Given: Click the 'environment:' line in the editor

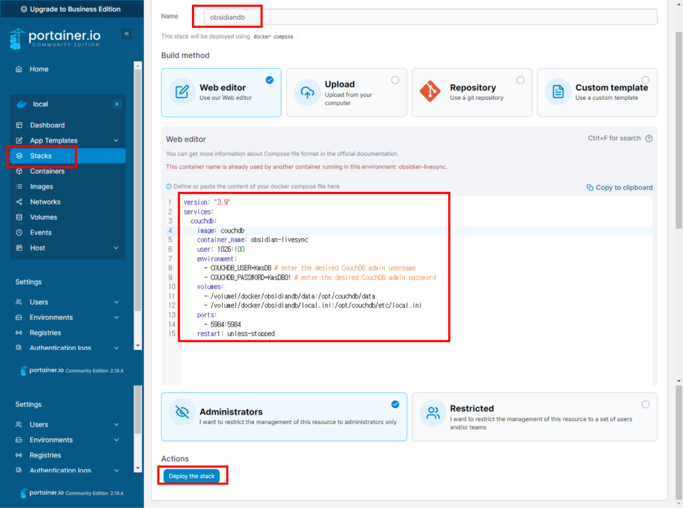Looking at the screenshot, I should click(217, 259).
